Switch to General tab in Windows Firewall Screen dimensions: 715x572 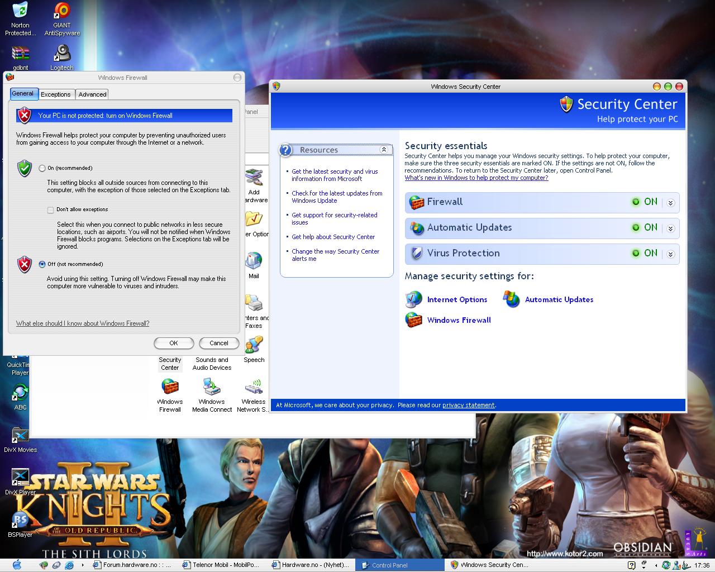point(23,94)
